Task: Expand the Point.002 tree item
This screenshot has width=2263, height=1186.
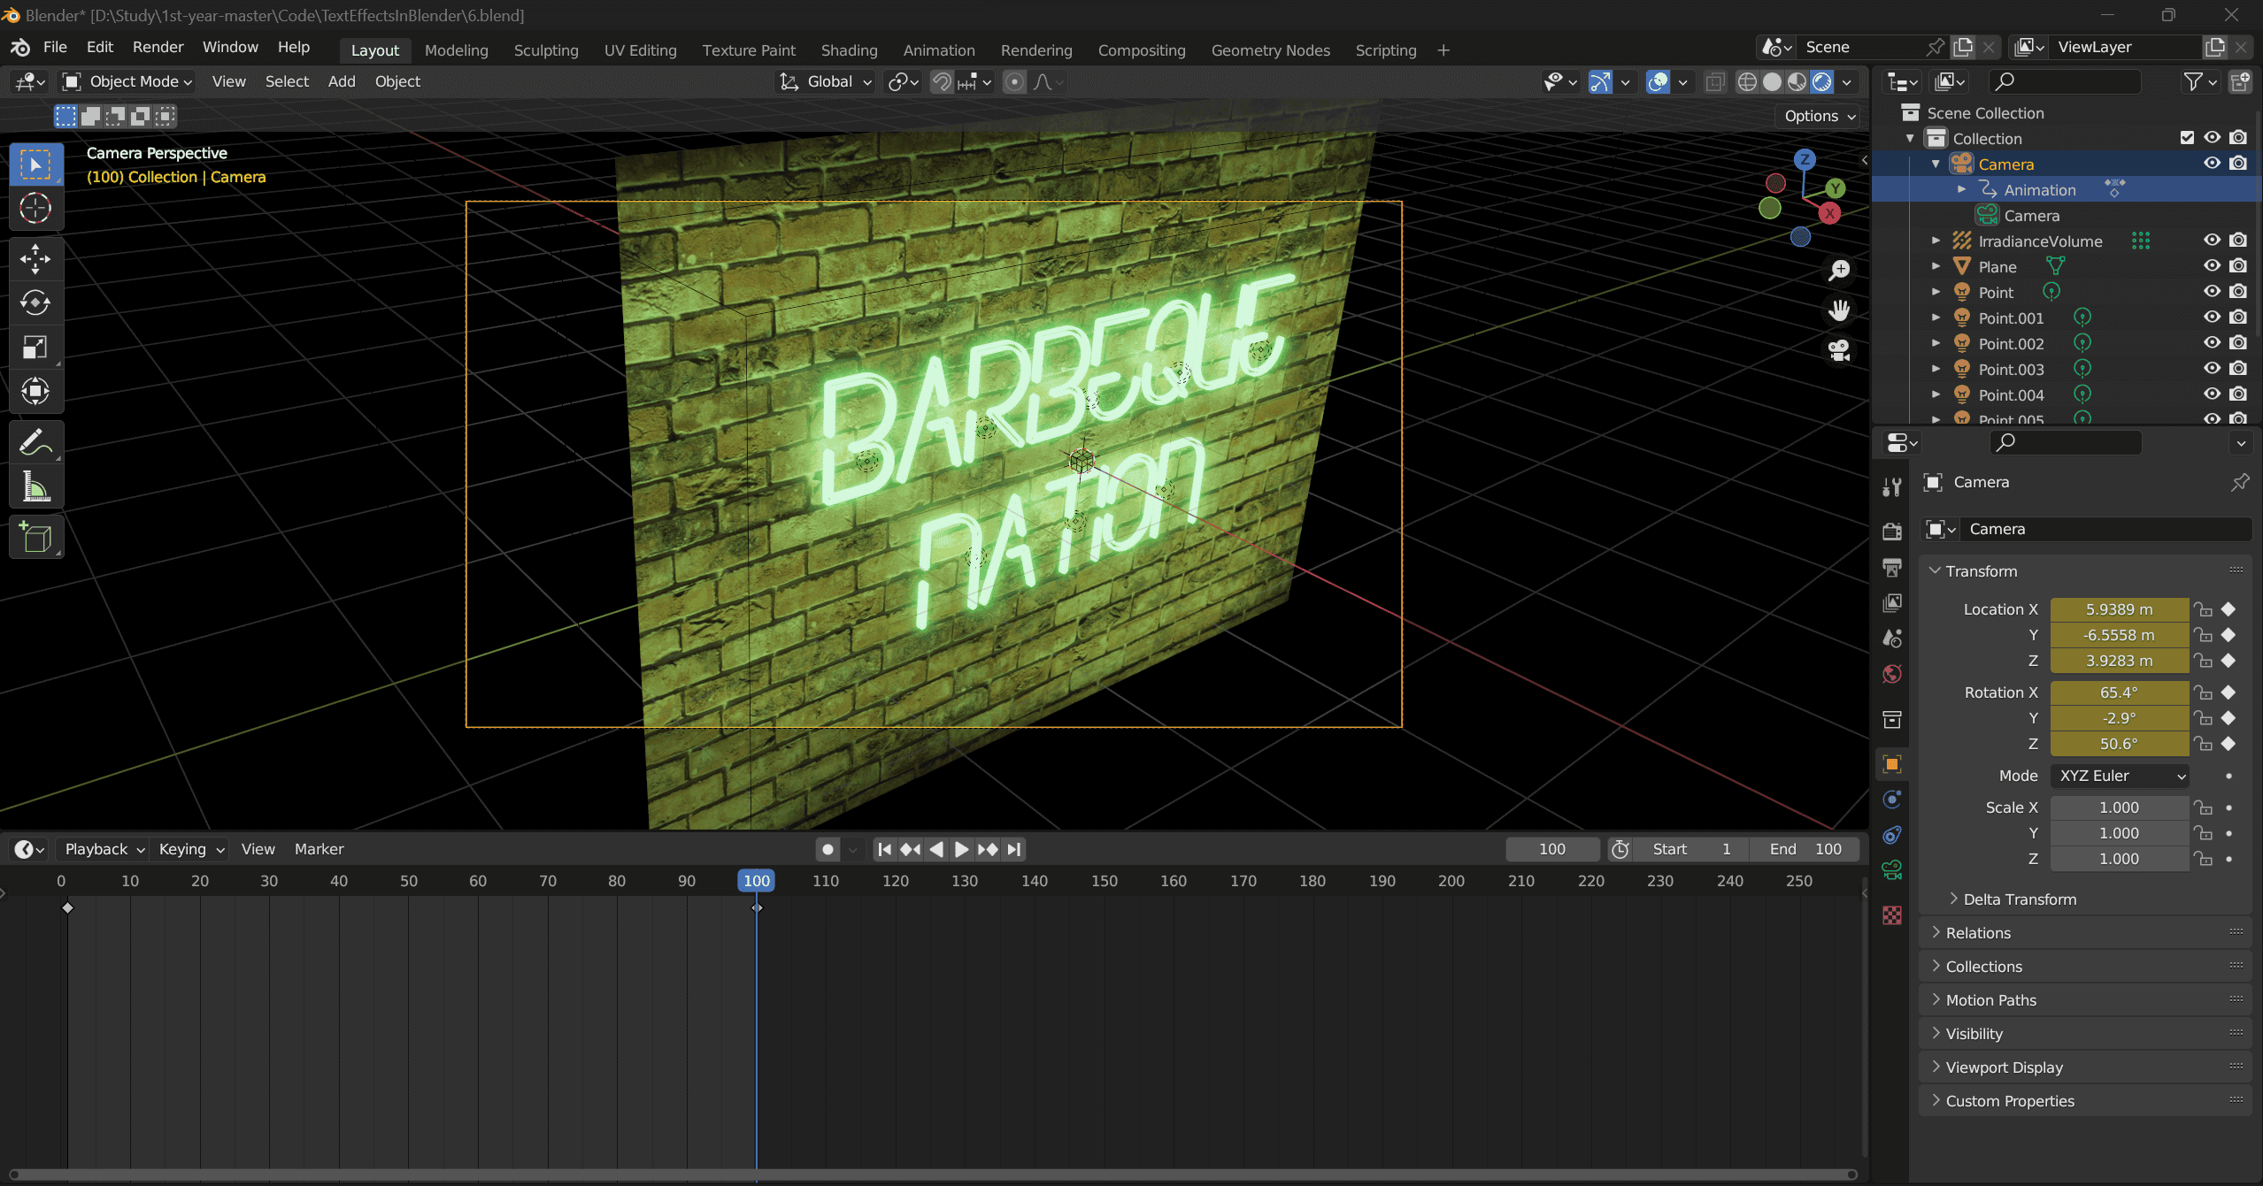Action: [x=1936, y=343]
